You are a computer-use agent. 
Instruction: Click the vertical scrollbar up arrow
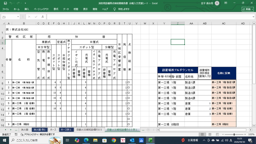click(x=254, y=23)
